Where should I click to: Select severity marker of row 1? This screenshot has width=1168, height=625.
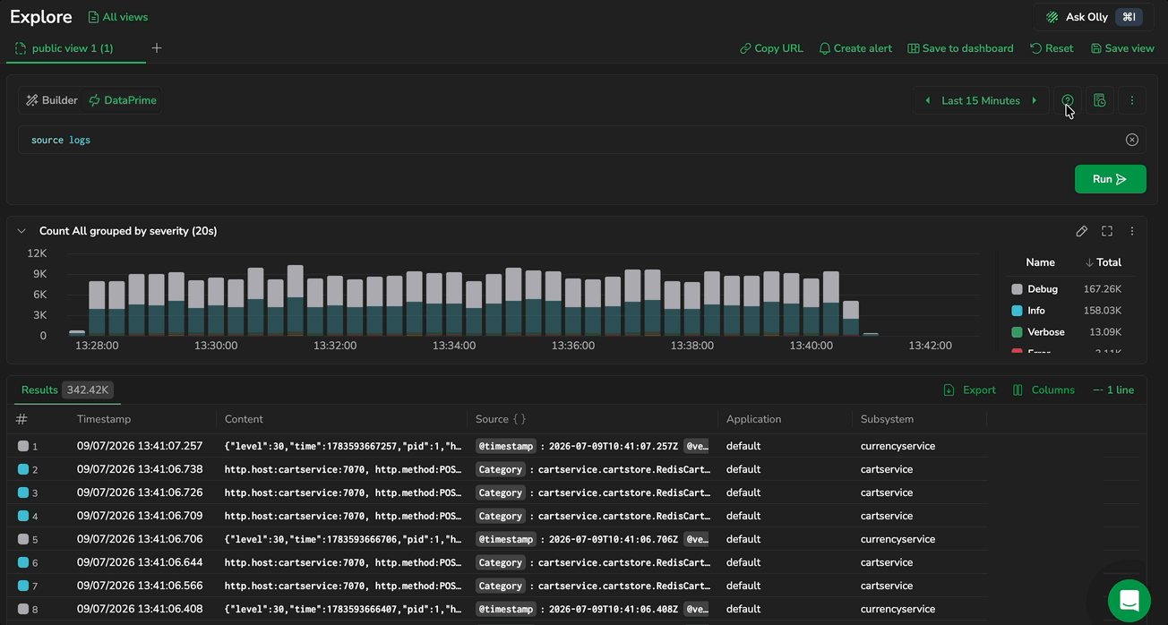coord(23,446)
